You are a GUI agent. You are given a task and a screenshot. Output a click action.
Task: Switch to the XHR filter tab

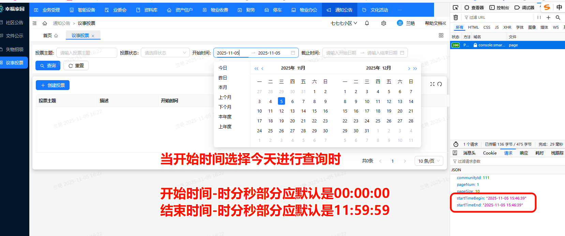tap(507, 27)
